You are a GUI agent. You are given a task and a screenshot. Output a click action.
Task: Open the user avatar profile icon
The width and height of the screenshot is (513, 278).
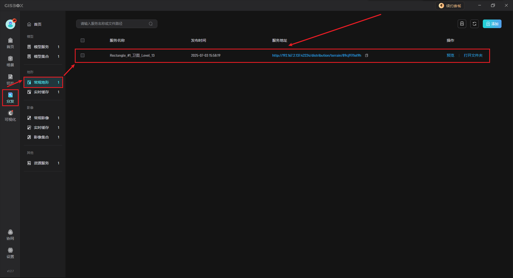coord(10,24)
